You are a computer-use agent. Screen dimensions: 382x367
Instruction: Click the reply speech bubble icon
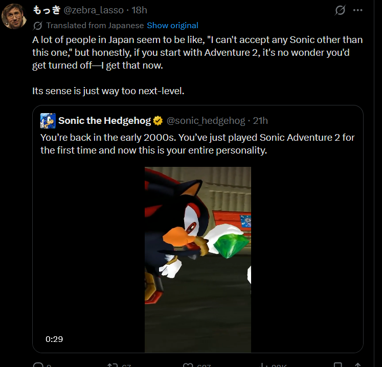pyautogui.click(x=38, y=365)
